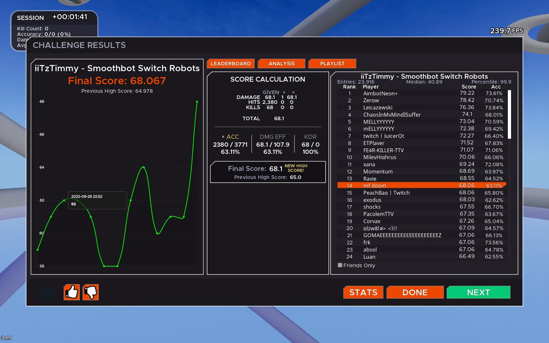The width and height of the screenshot is (549, 343).
Task: Click GOMAEEEE player row rank 21
Action: click(422, 236)
